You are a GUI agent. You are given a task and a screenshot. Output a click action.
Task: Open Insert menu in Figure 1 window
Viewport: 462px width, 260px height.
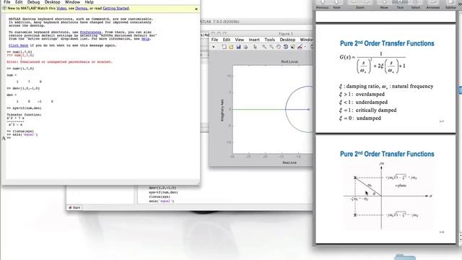254,40
